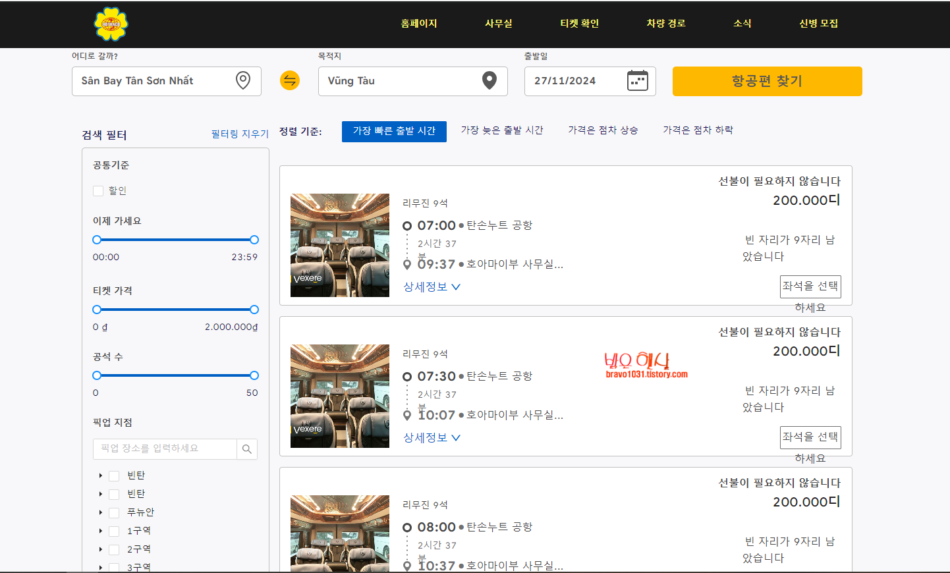Toggle the 할인 discount checkbox
Screen dimensions: 950x573
pyautogui.click(x=98, y=191)
